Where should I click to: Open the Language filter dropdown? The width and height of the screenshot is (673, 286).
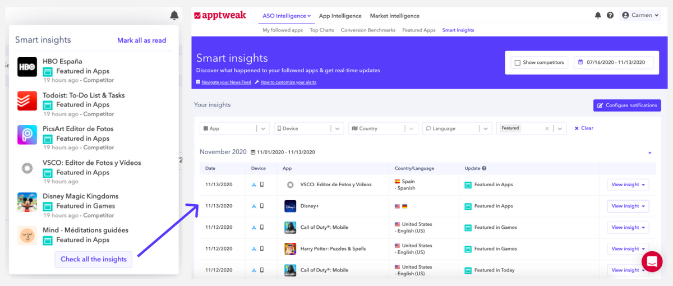click(457, 128)
